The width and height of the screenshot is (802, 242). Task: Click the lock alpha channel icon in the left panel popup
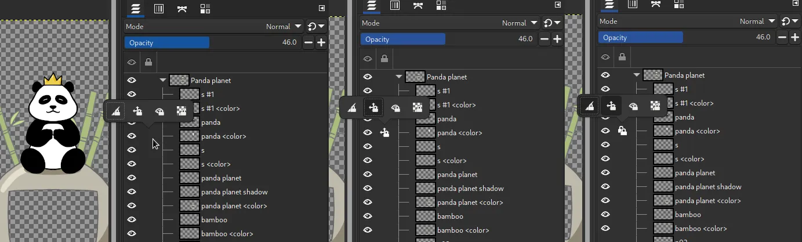tap(182, 111)
